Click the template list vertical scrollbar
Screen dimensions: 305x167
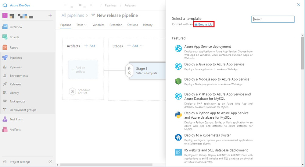(x=303, y=53)
